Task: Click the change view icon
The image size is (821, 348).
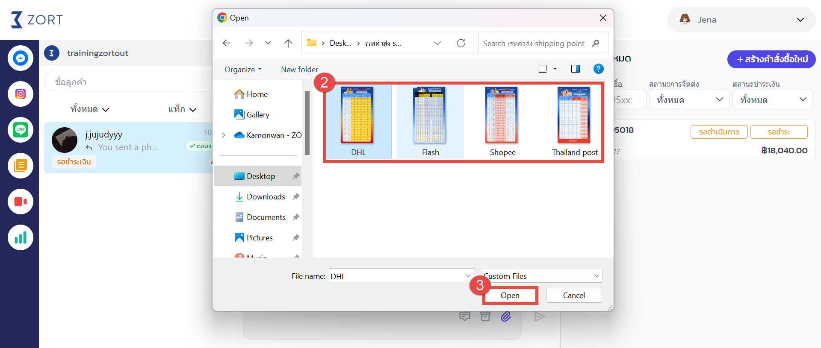Action: 543,69
